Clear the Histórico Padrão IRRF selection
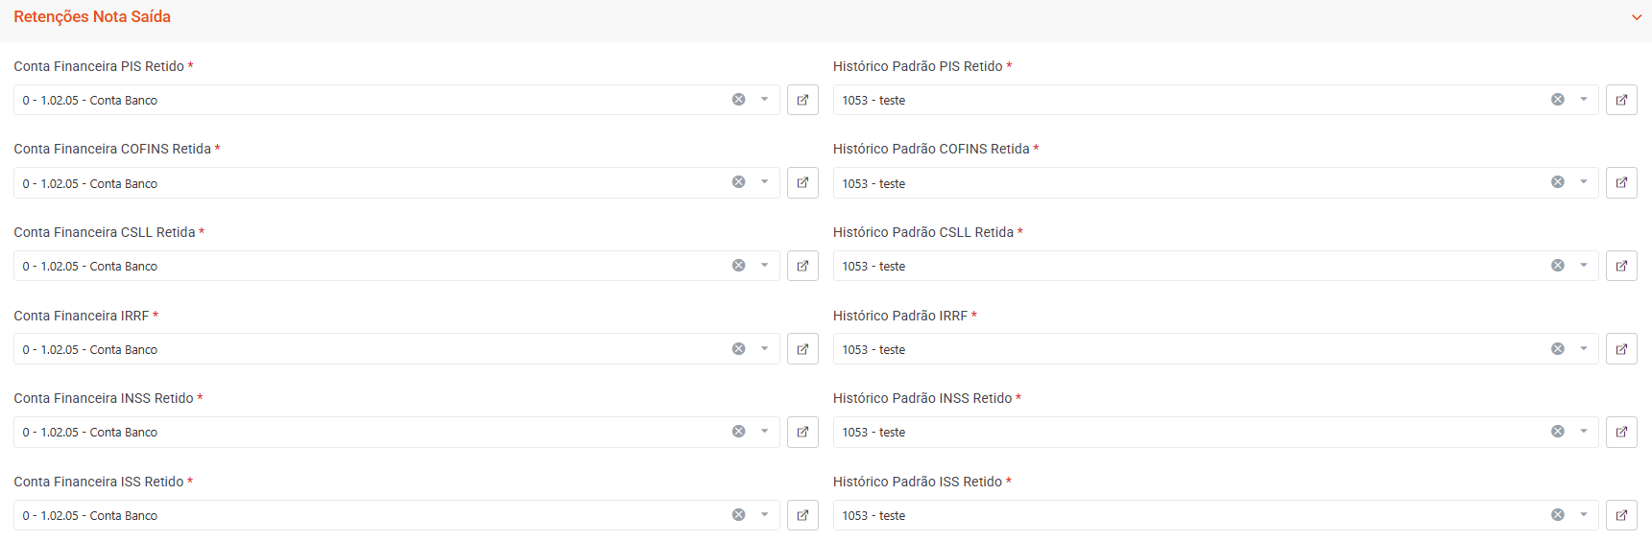The image size is (1652, 542). (1558, 349)
